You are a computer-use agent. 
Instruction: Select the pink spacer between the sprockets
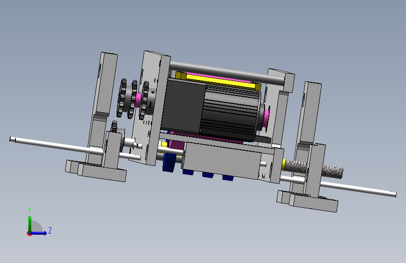[139, 101]
